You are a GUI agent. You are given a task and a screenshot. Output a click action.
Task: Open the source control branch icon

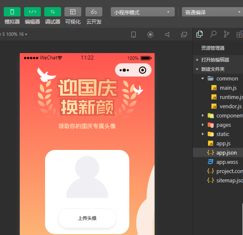pos(227,34)
